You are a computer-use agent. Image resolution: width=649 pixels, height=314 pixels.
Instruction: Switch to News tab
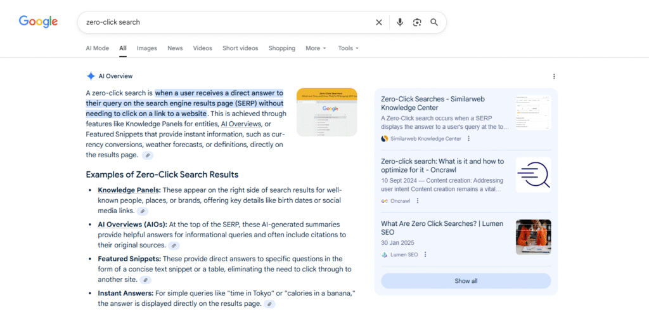click(x=175, y=48)
